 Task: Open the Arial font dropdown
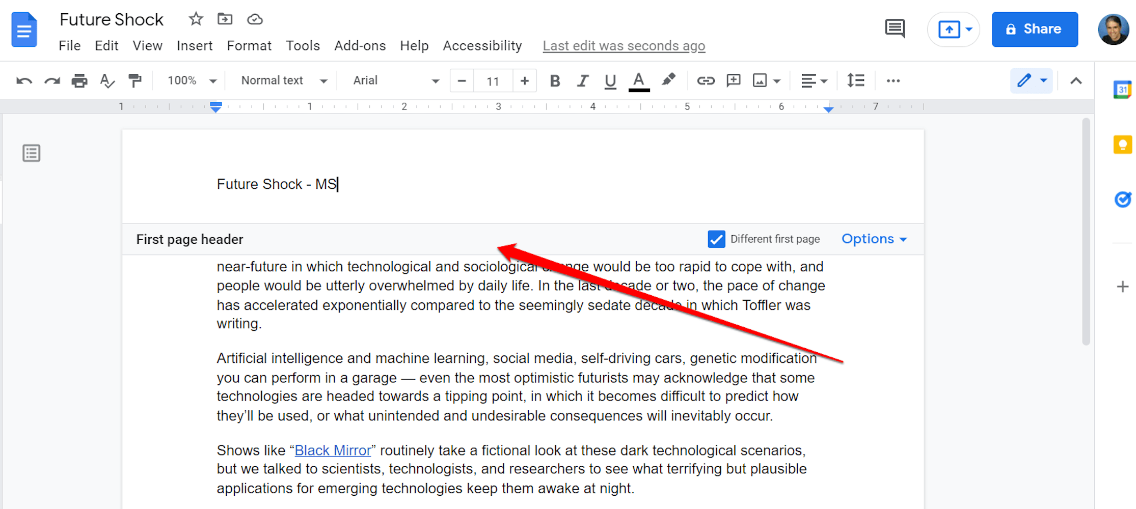(x=396, y=81)
